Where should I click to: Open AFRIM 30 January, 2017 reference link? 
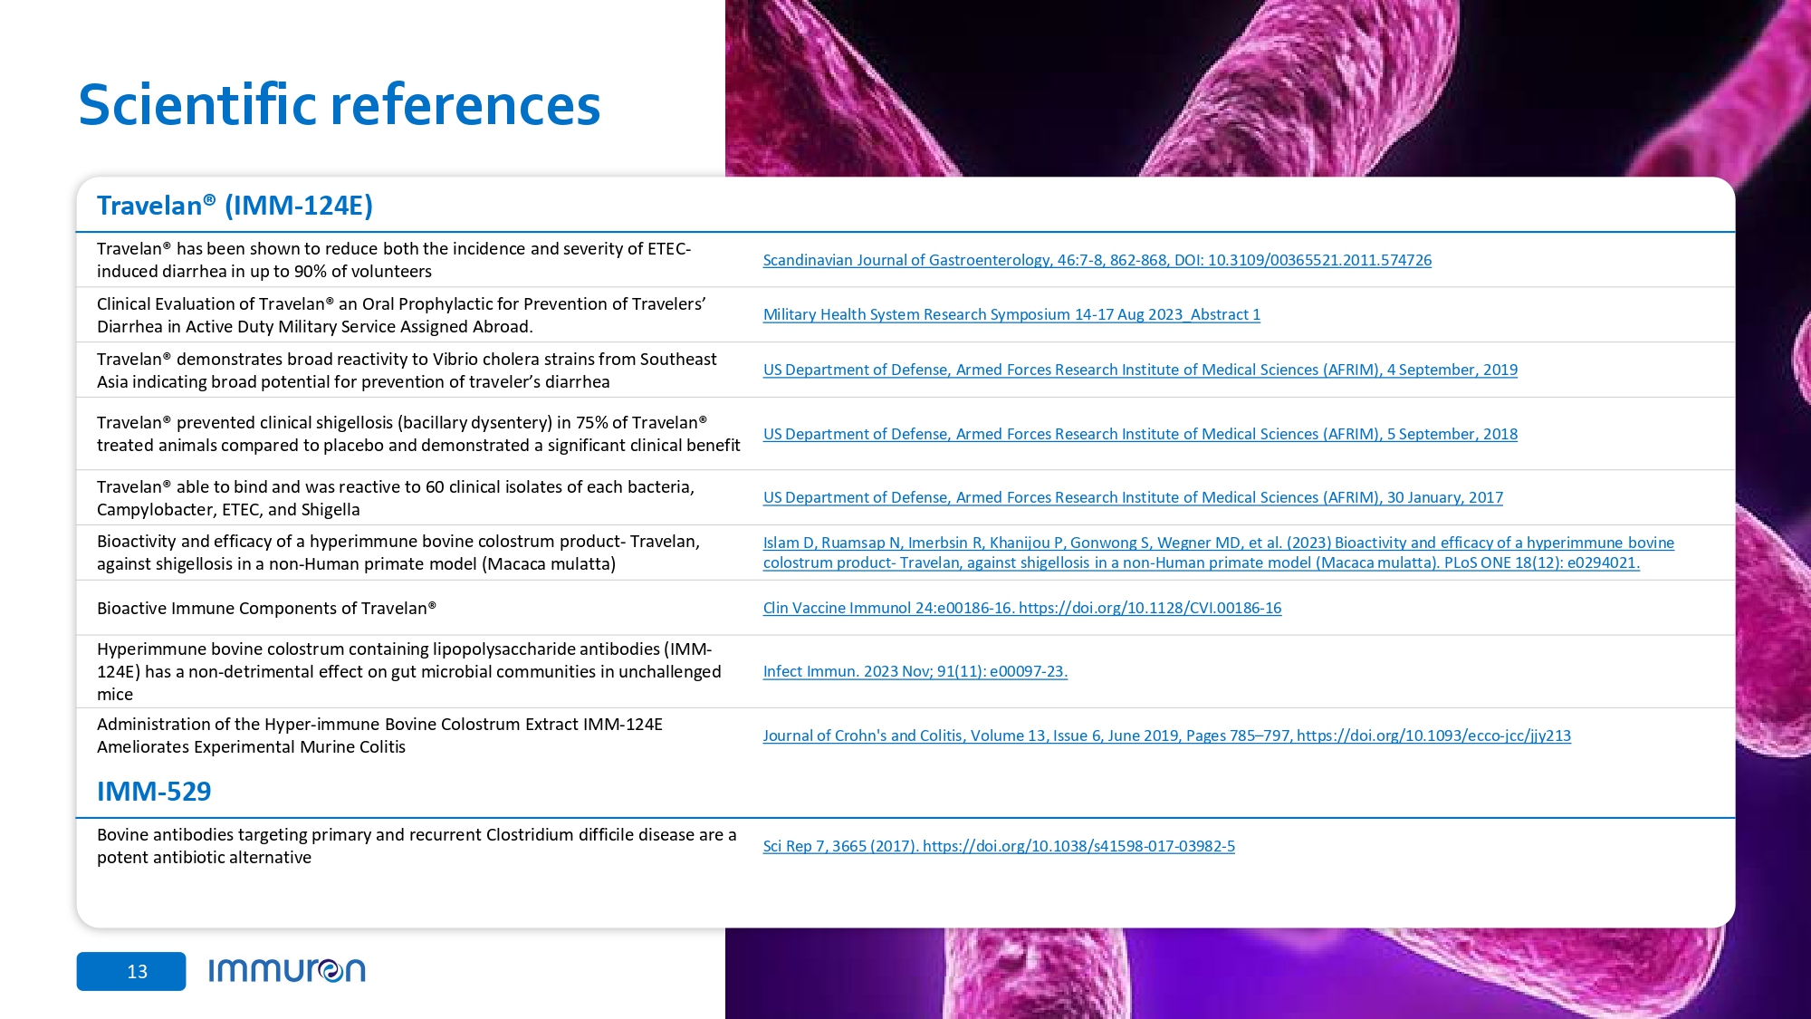pos(1132,497)
